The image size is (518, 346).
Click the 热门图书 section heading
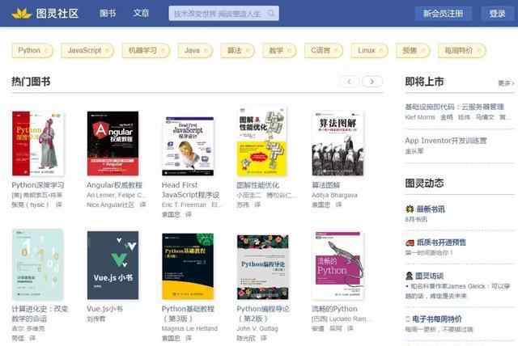click(x=31, y=82)
